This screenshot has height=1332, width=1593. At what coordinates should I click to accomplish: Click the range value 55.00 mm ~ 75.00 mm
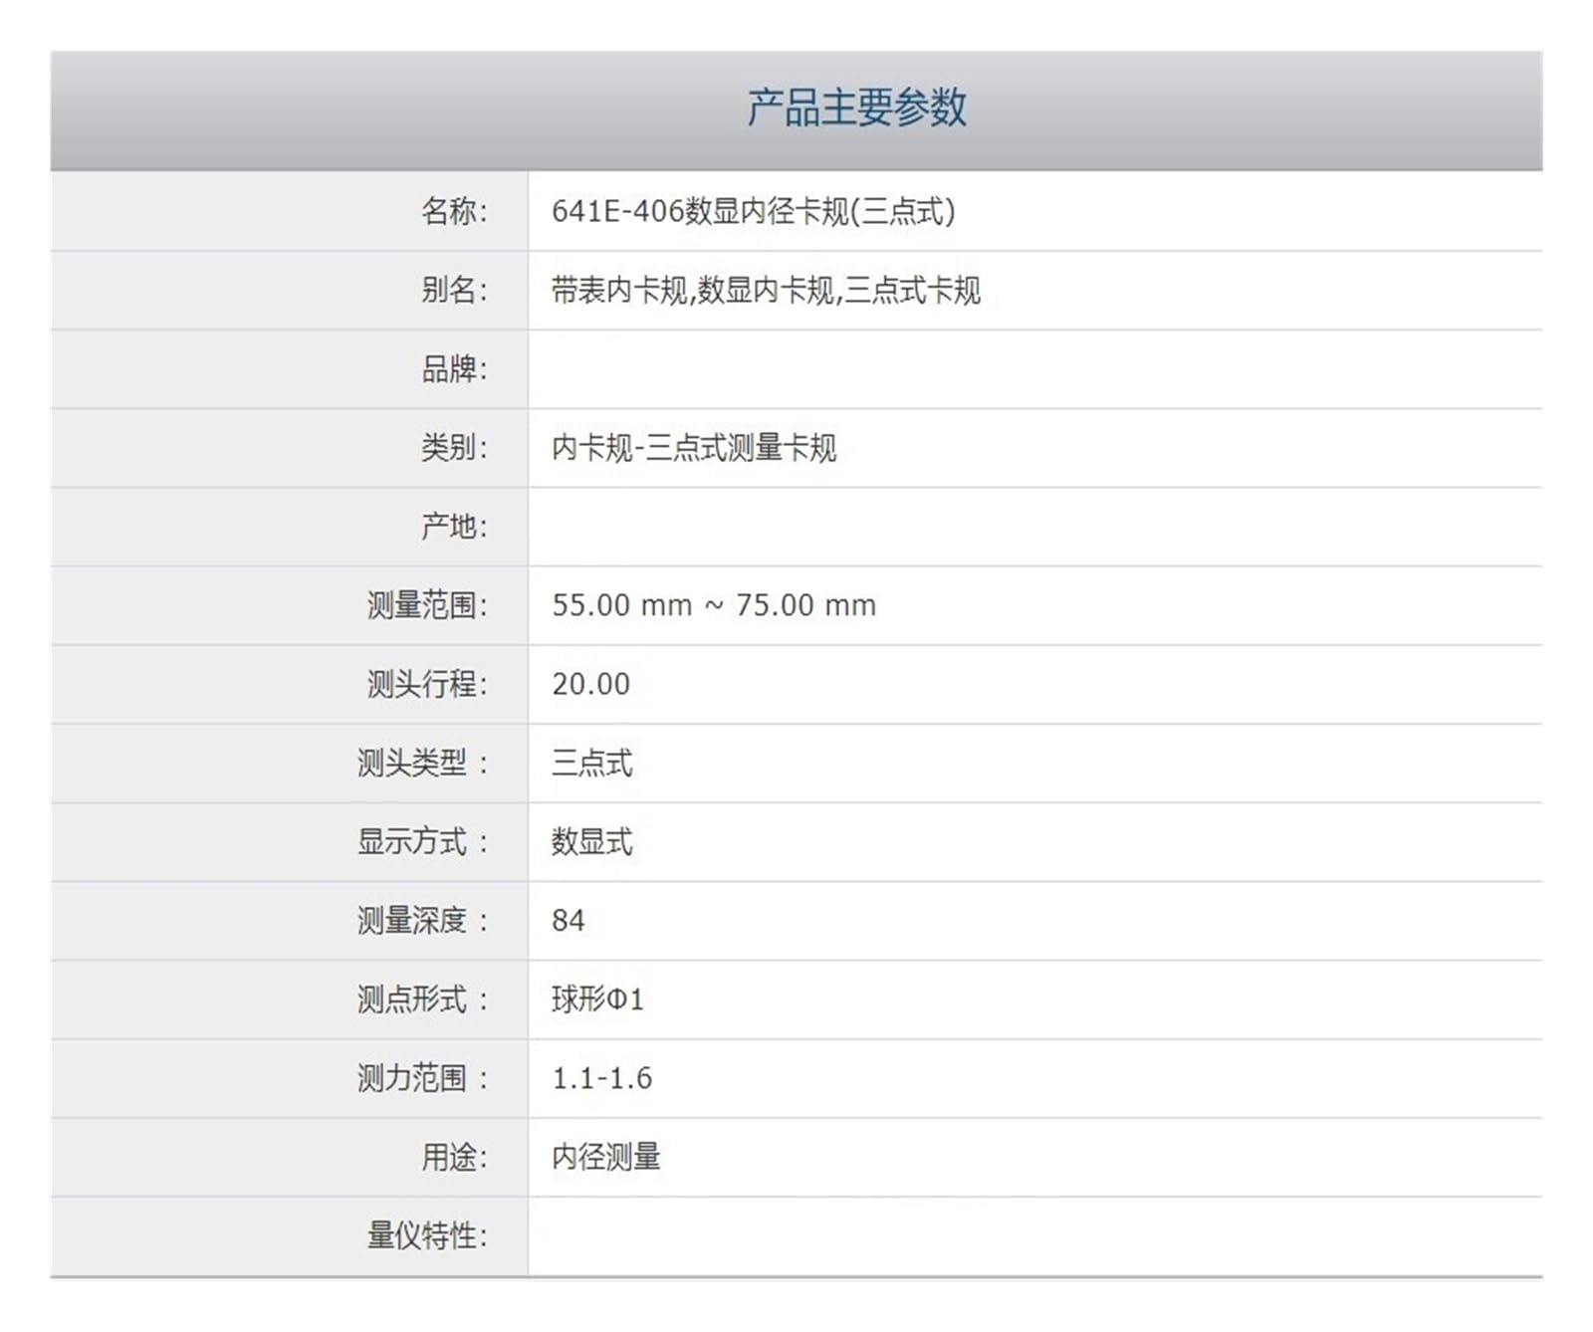[x=714, y=605]
